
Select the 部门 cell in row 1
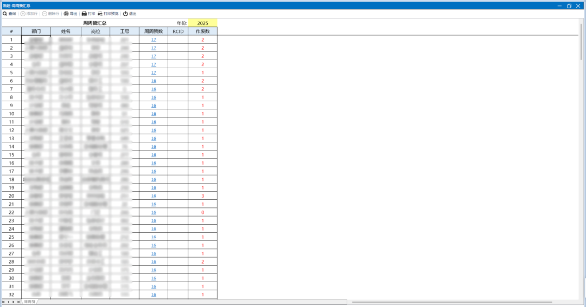(x=36, y=40)
